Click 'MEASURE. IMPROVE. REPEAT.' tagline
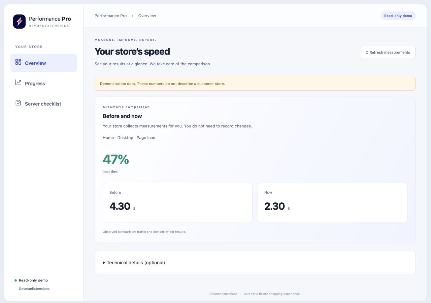The width and height of the screenshot is (431, 303). (x=125, y=40)
